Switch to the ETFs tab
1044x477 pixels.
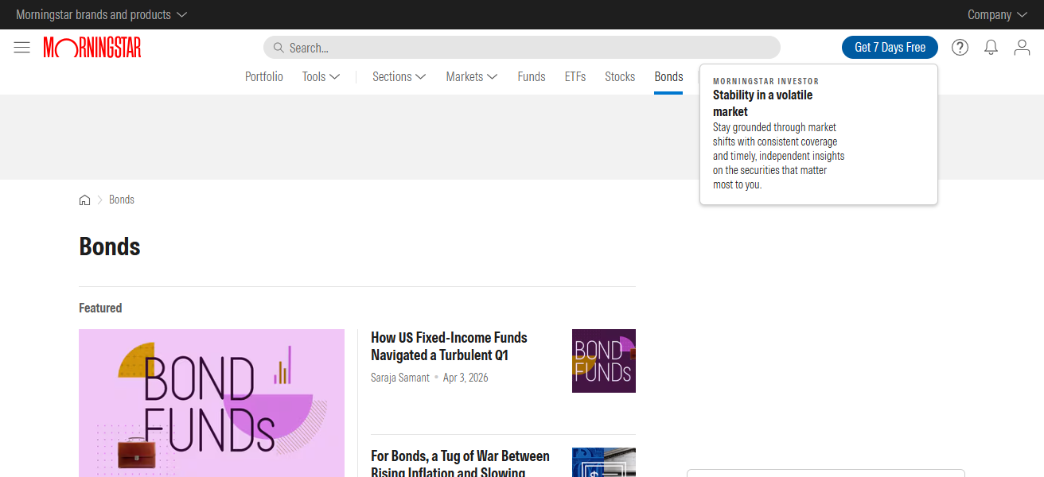tap(575, 77)
